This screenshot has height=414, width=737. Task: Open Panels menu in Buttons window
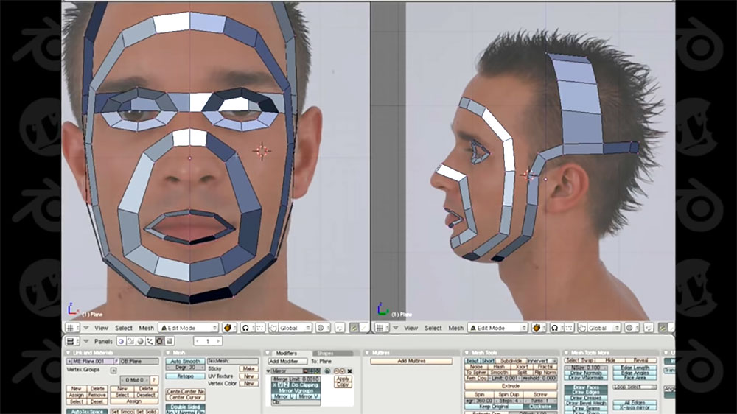tap(103, 341)
